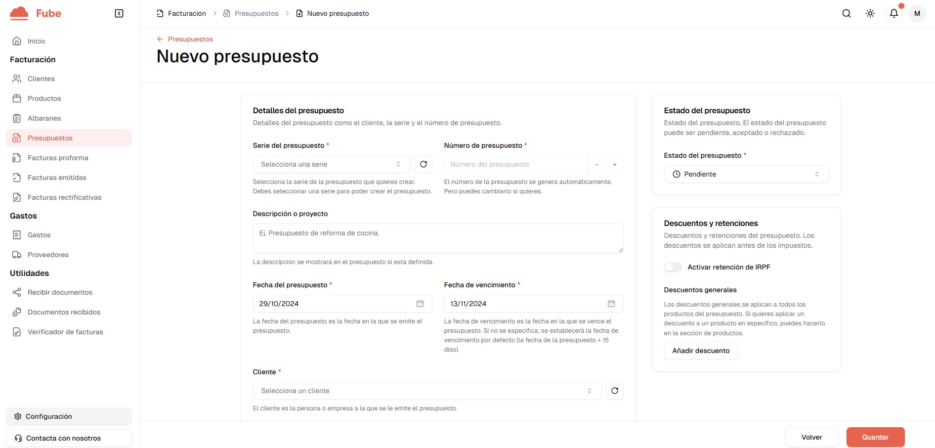The width and height of the screenshot is (935, 448).
Task: Focus Número del presupuesto input
Action: (x=515, y=164)
